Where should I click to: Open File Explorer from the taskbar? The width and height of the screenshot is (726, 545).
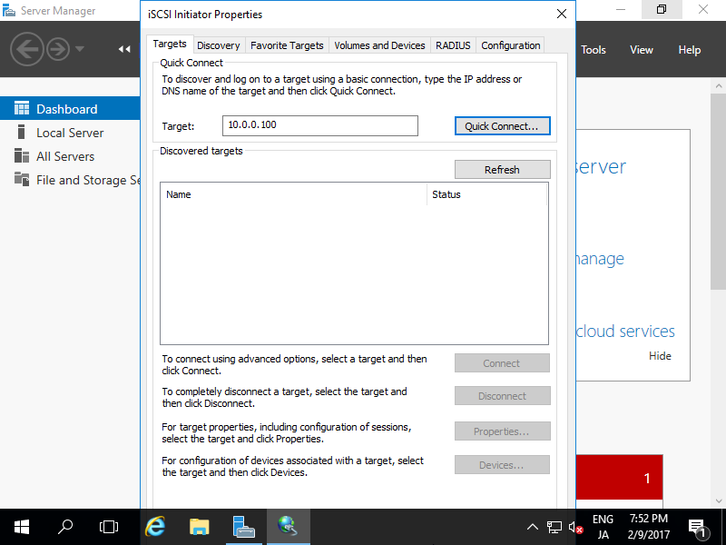(x=200, y=527)
